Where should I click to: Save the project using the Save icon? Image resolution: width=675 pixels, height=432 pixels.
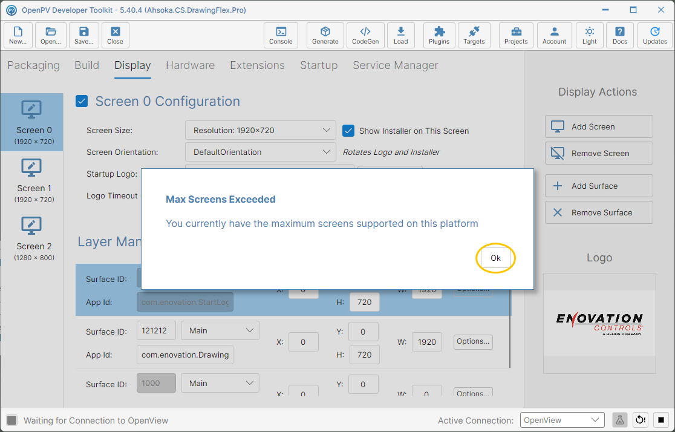84,35
